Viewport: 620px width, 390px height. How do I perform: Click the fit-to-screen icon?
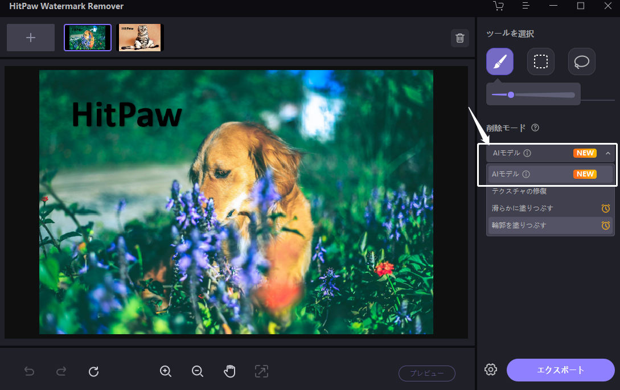[261, 371]
